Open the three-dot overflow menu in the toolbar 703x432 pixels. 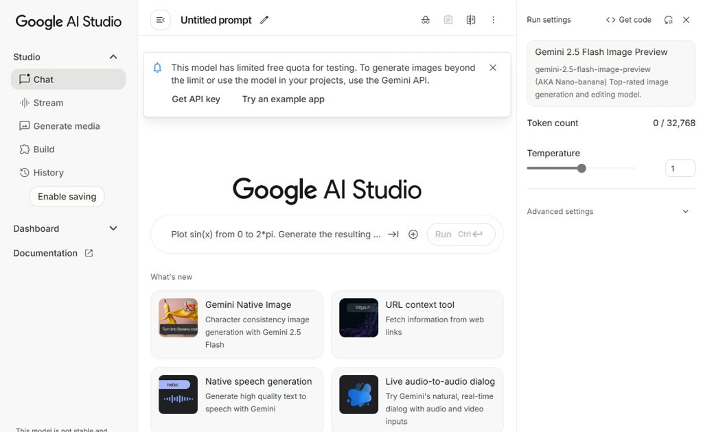coord(494,20)
